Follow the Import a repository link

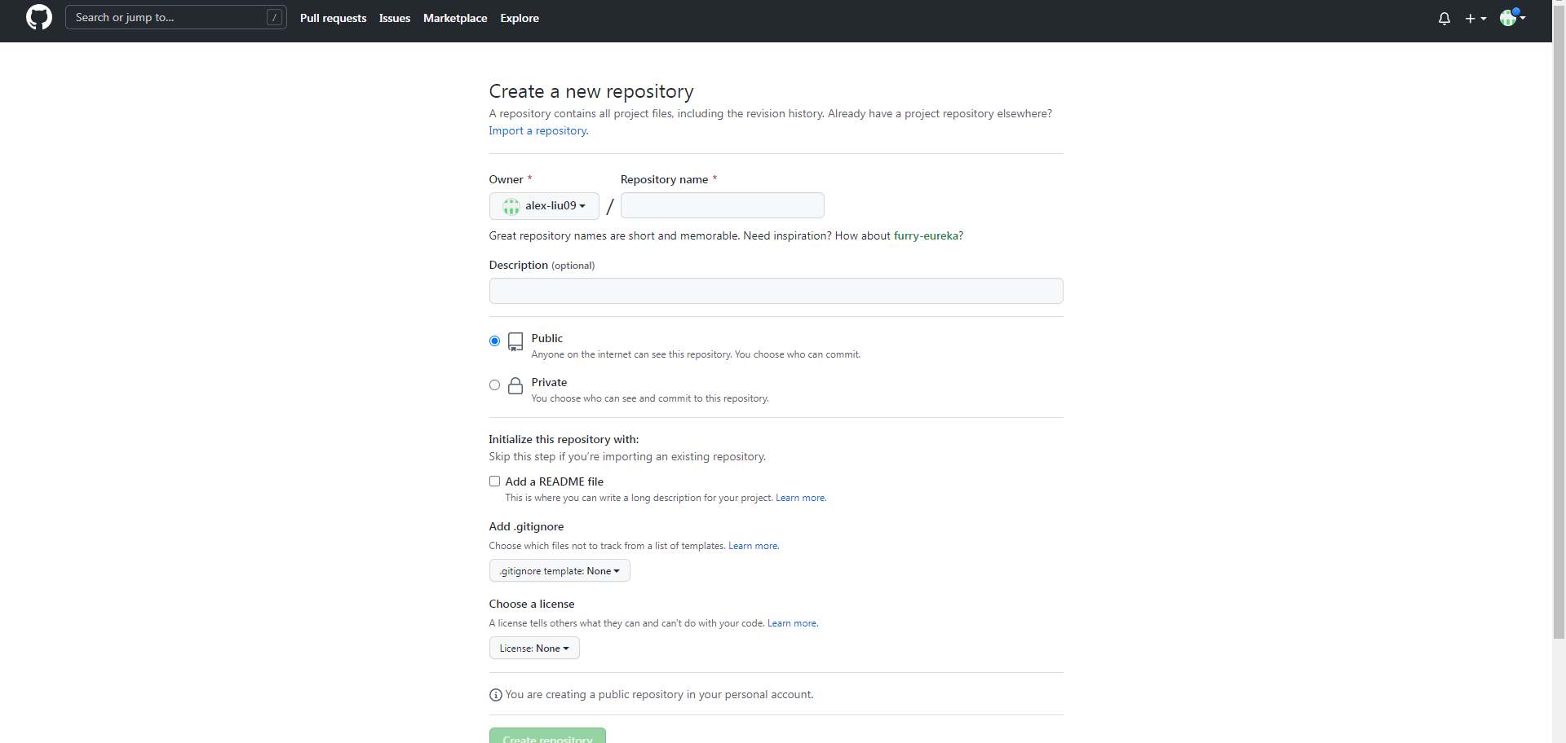537,131
